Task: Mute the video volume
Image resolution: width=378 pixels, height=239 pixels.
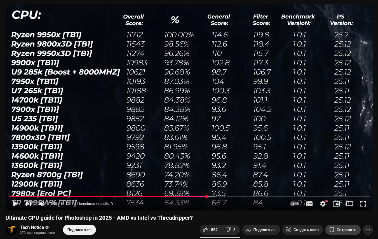Action: (x=42, y=204)
